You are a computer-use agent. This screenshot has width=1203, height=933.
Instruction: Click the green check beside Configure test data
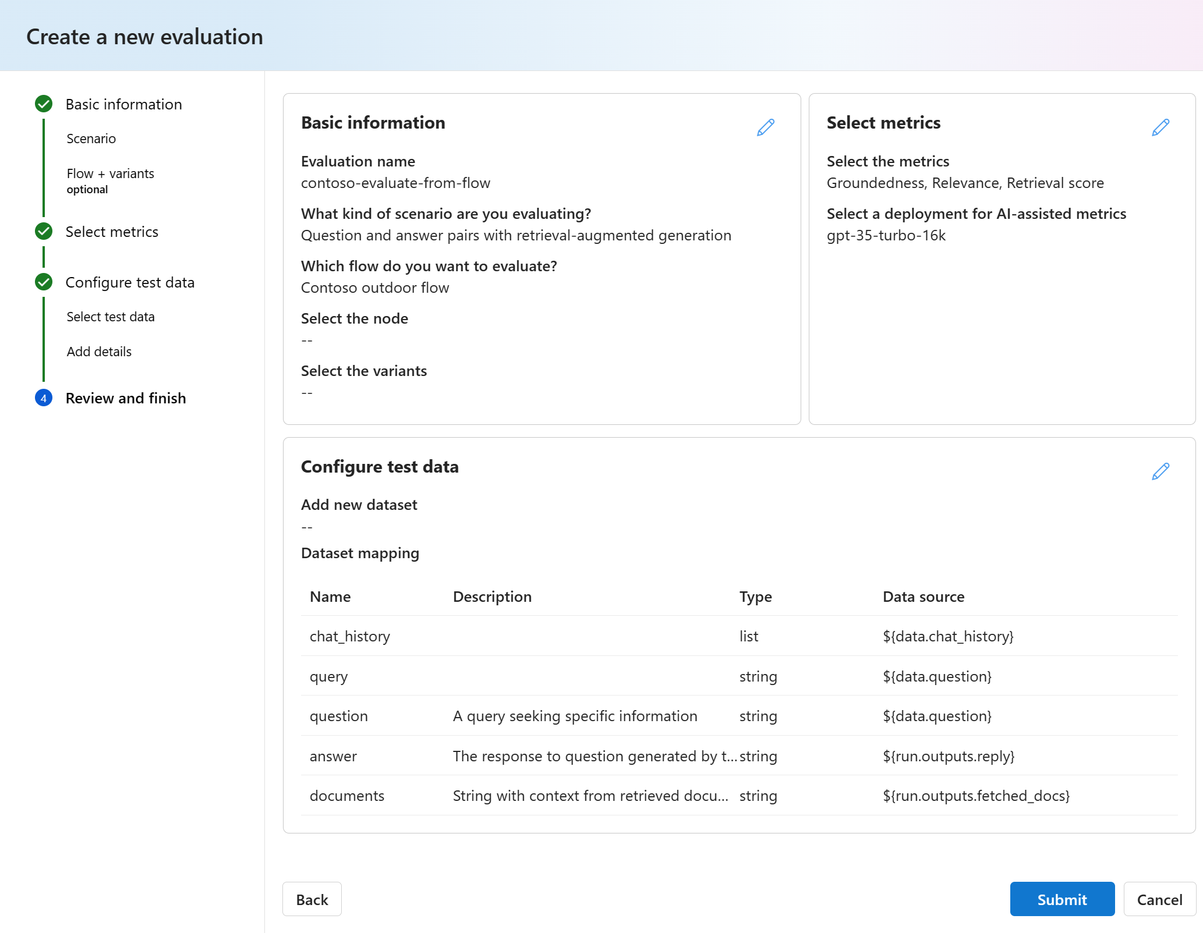click(x=44, y=282)
